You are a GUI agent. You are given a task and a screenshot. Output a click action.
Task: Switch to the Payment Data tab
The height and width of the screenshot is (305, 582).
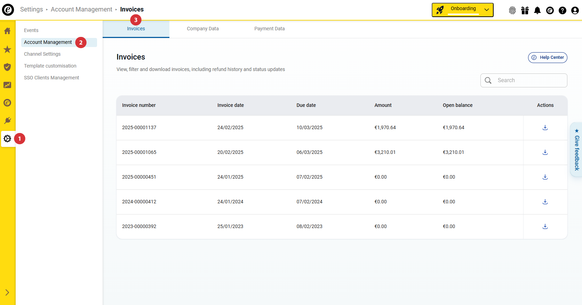click(269, 29)
